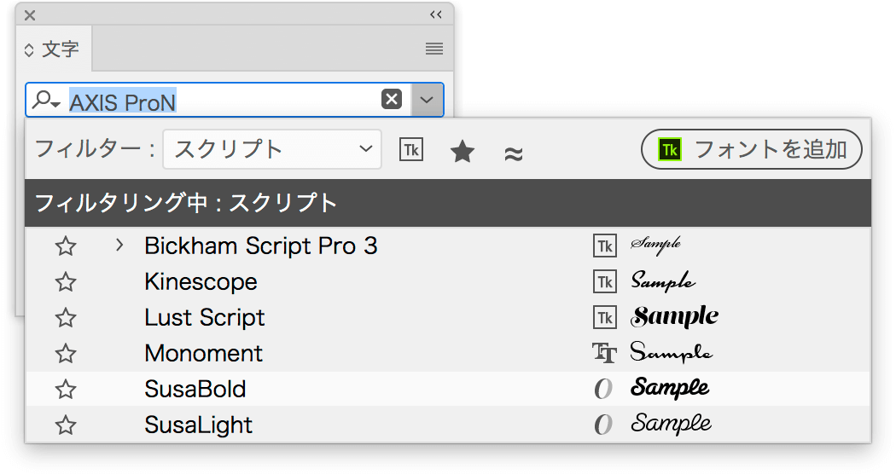The height and width of the screenshot is (474, 896).
Task: Collapse the panel using the double-arrow icon
Action: tap(436, 14)
